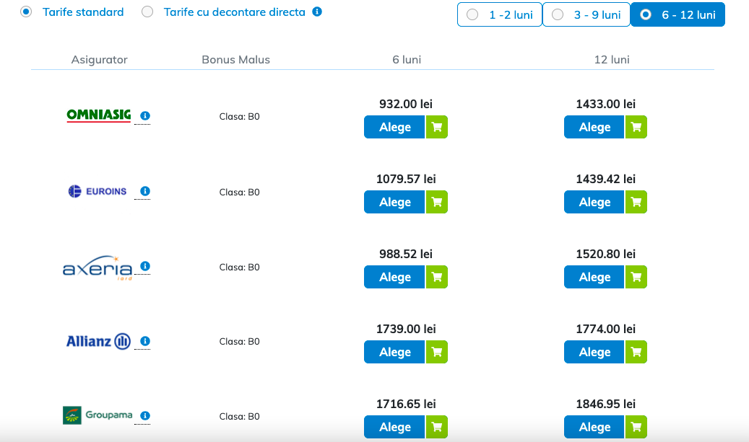Image resolution: width=749 pixels, height=442 pixels.
Task: Show info for Allianz insurer
Action: coord(145,341)
